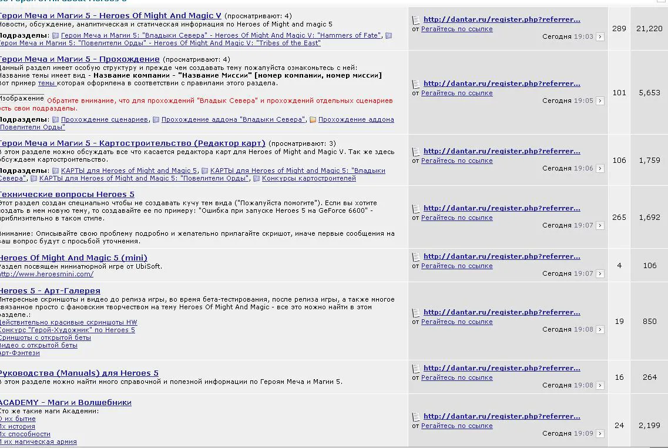Open ACADEMY - Маги и Волшебники forum

66,402
